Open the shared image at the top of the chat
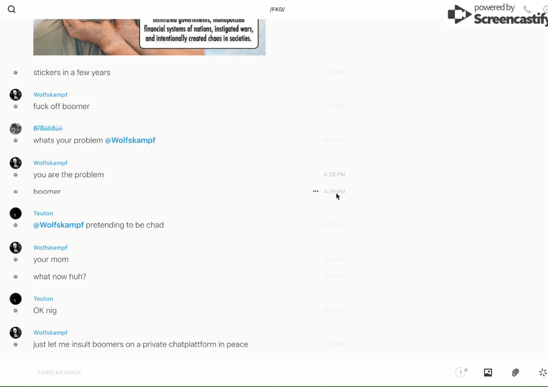Screen dimensions: 548x387 (x=149, y=37)
